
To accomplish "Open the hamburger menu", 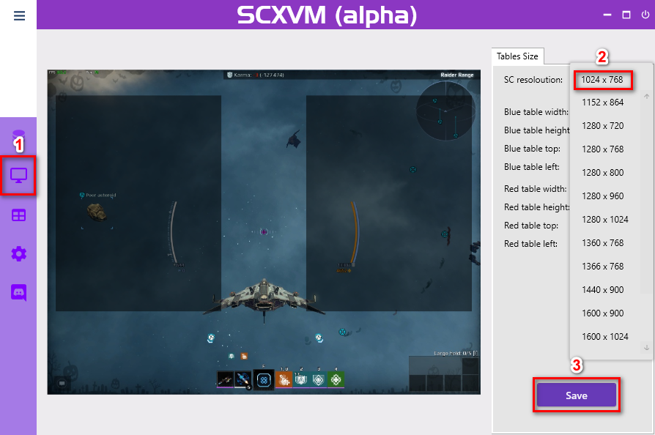I will 19,16.
